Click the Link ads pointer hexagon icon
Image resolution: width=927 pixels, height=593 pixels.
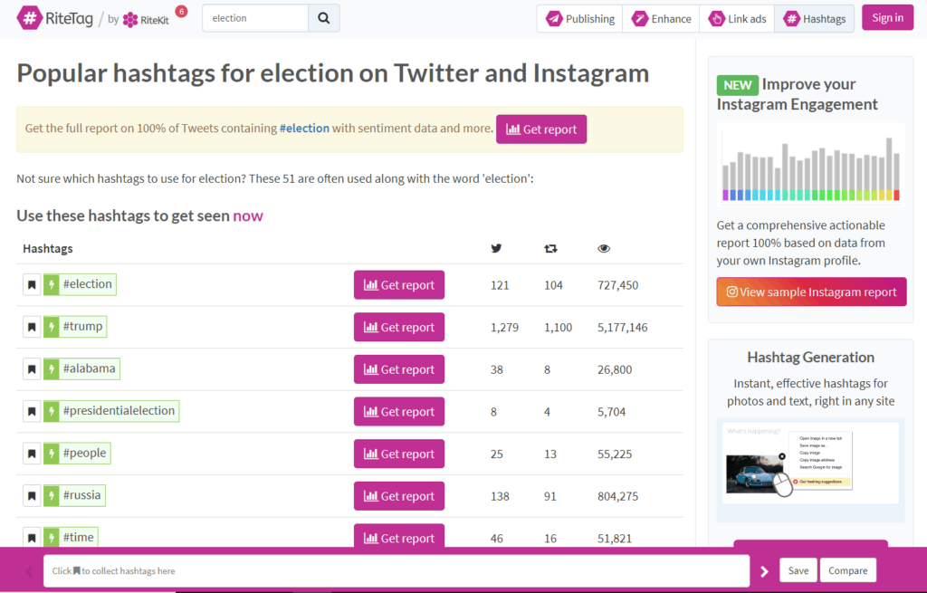(717, 17)
